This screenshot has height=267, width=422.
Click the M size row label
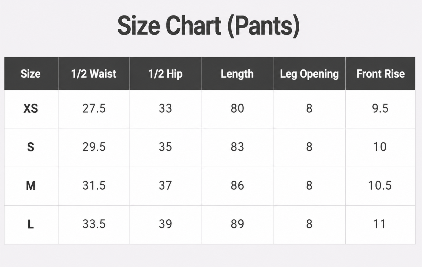click(31, 185)
